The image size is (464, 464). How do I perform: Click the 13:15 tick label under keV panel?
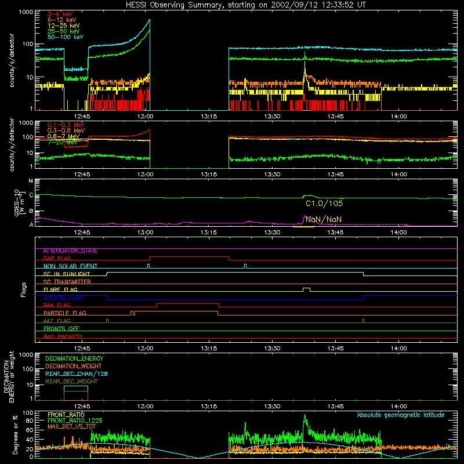pos(209,117)
